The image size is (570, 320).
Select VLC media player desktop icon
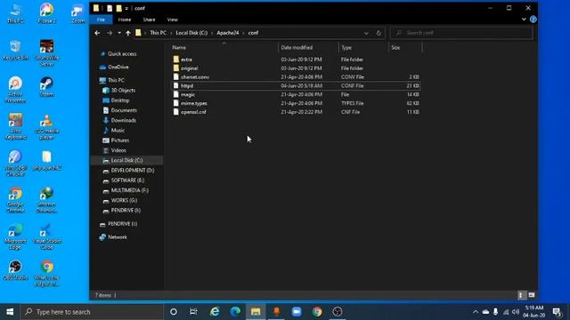(x=46, y=127)
